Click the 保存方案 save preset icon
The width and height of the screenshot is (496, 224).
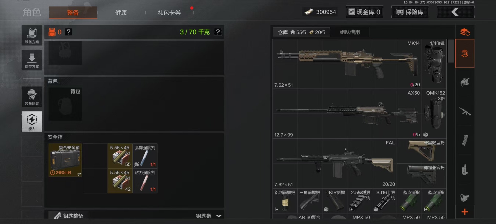point(32,60)
